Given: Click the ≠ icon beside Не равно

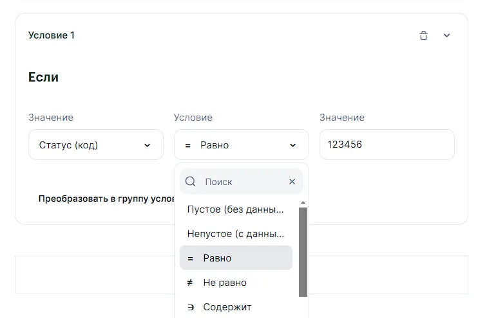Looking at the screenshot, I should coord(190,283).
